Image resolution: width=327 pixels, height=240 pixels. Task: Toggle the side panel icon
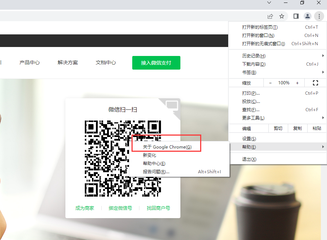296,16
